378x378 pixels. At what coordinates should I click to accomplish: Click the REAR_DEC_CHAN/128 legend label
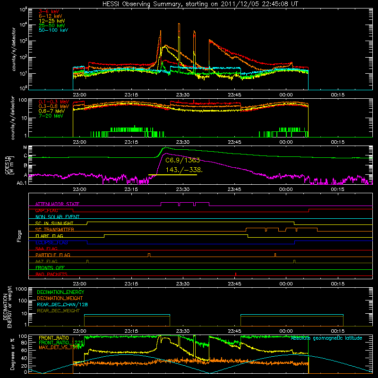(x=62, y=305)
